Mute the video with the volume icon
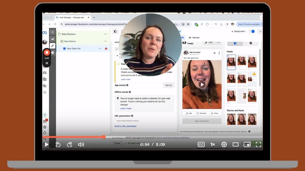This screenshot has height=171, width=305. (x=81, y=145)
